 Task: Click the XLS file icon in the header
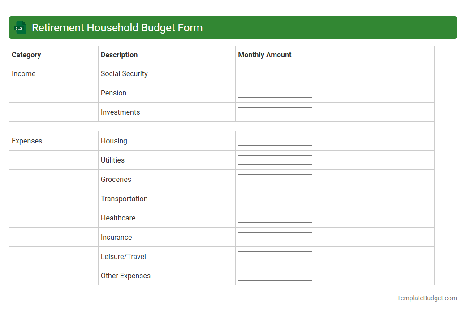(x=20, y=27)
